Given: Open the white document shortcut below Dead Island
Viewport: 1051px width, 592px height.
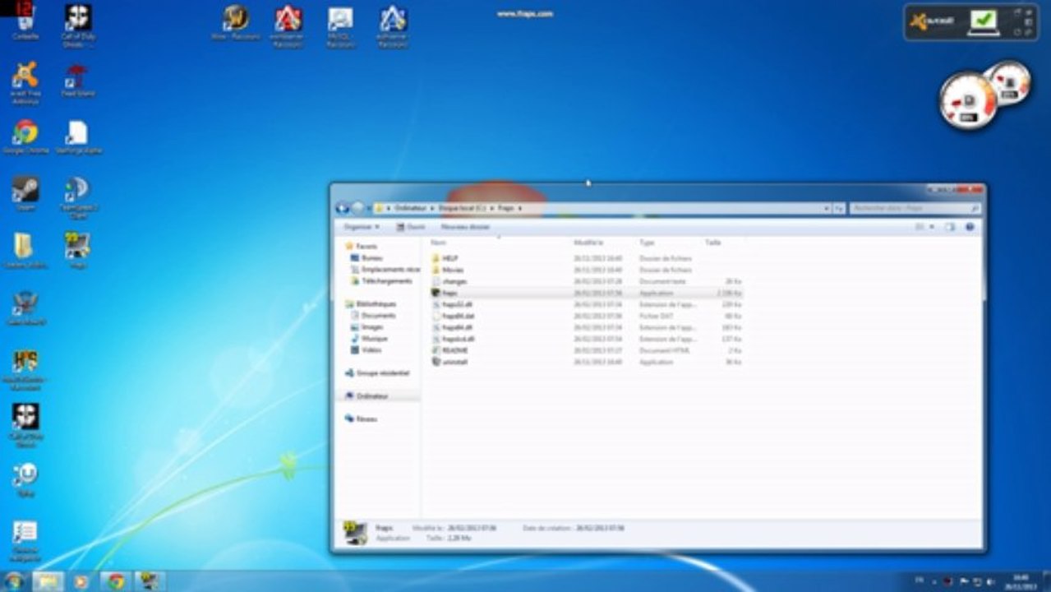Looking at the screenshot, I should click(x=78, y=136).
